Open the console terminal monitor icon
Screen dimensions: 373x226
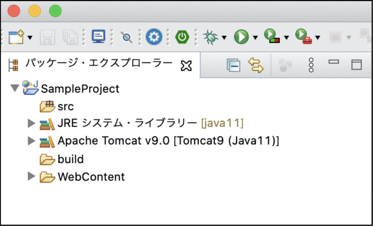pos(98,37)
